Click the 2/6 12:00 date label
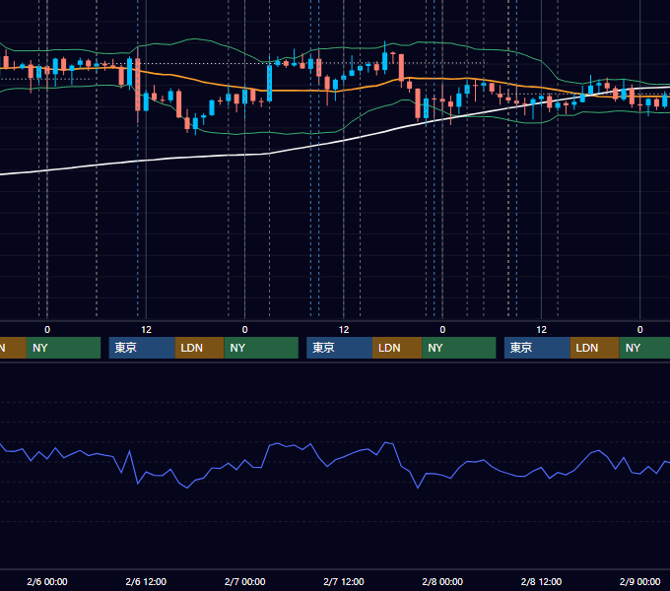 click(146, 581)
